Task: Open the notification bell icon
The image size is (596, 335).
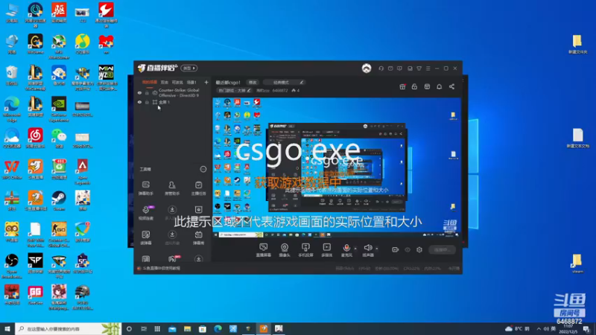Action: (x=439, y=86)
